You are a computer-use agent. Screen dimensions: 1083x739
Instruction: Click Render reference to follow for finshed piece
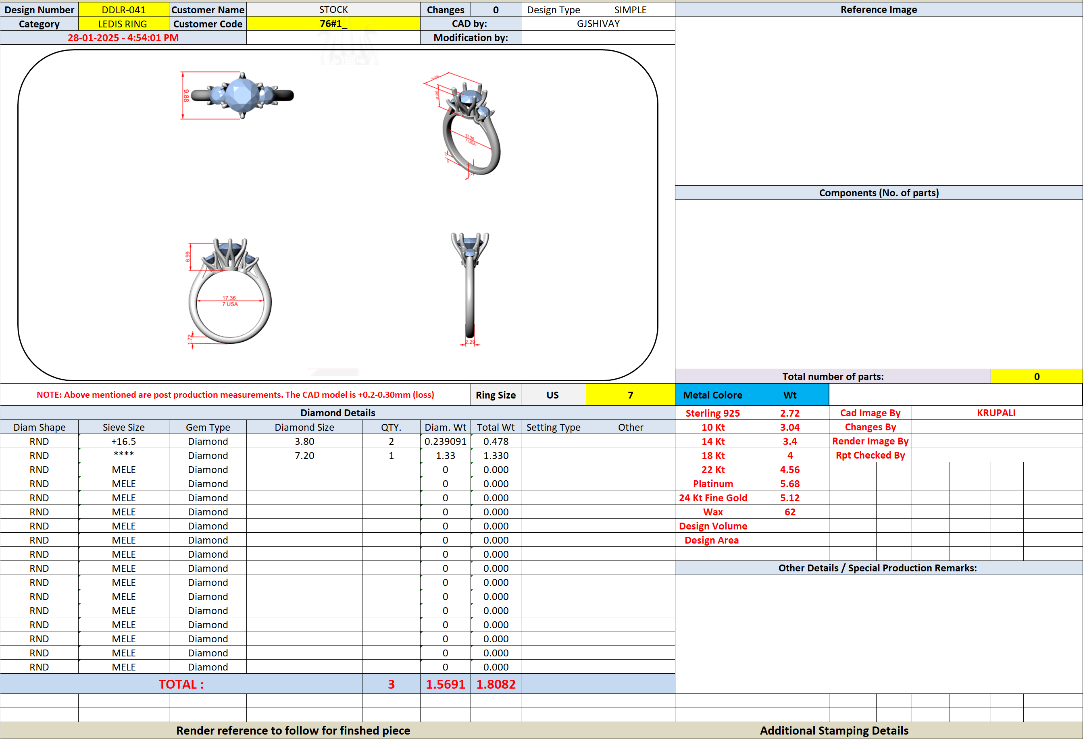click(293, 730)
